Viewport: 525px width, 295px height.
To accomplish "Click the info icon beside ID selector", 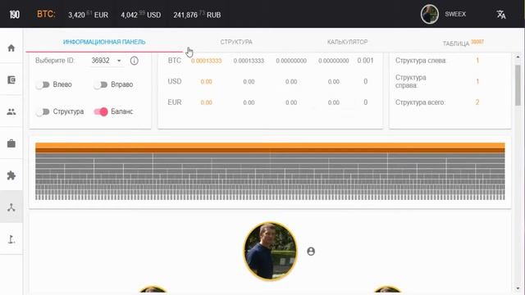I will click(134, 61).
